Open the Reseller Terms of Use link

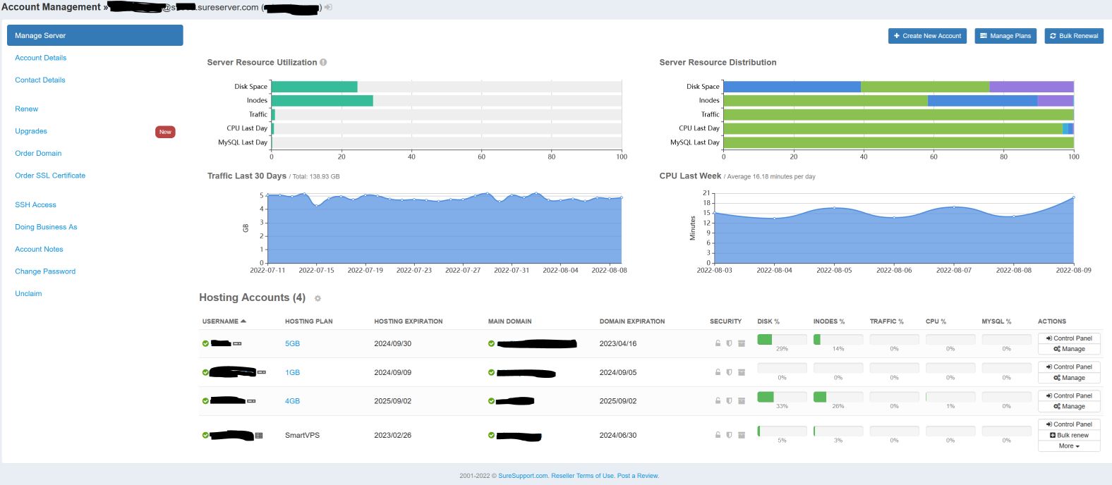coord(583,476)
